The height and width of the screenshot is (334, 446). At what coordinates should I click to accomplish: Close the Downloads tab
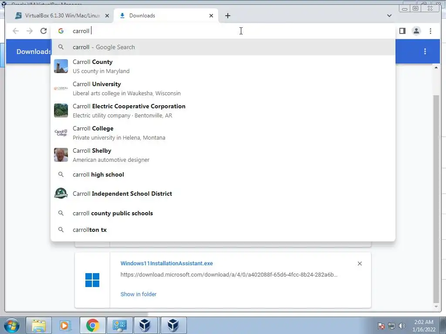coord(211,16)
